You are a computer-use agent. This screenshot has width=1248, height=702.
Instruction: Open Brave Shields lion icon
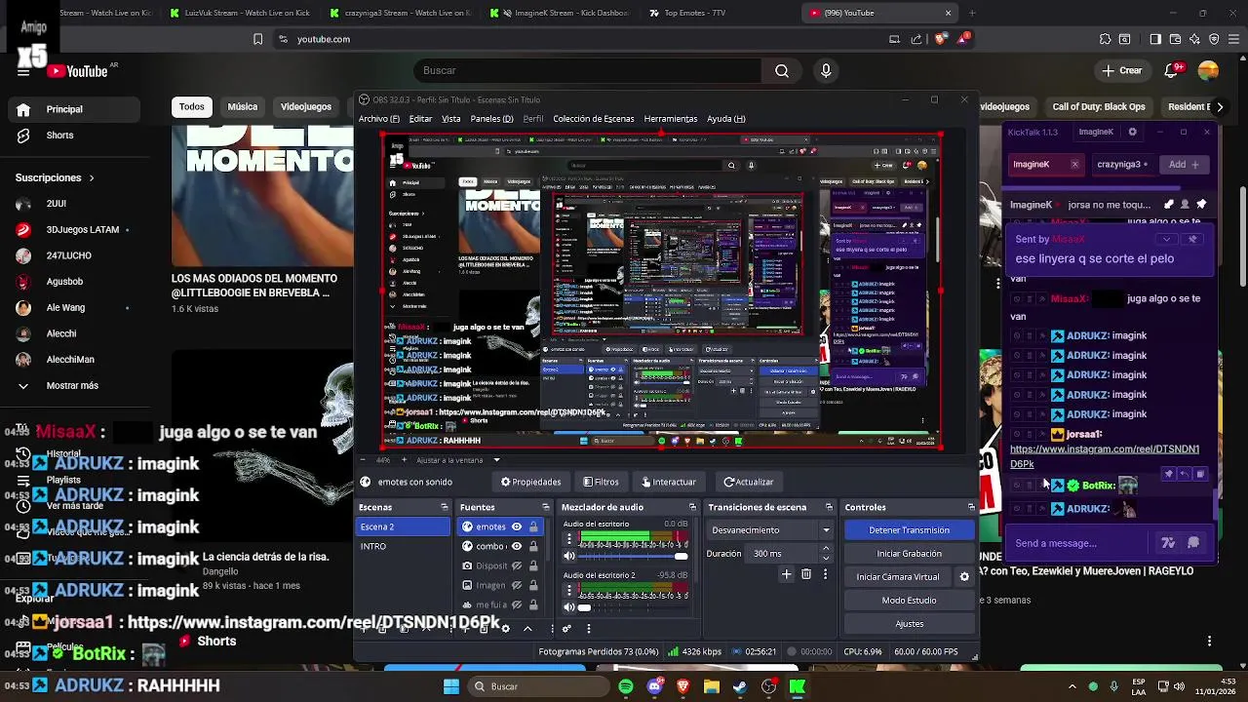point(940,39)
